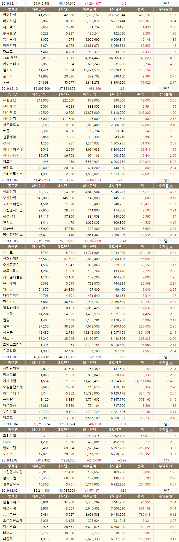Close the 2019.12.09 trade list

(167, 180)
